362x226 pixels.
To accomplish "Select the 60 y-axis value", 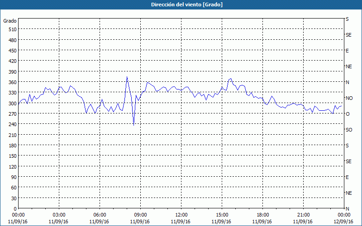I will [x=14, y=188].
